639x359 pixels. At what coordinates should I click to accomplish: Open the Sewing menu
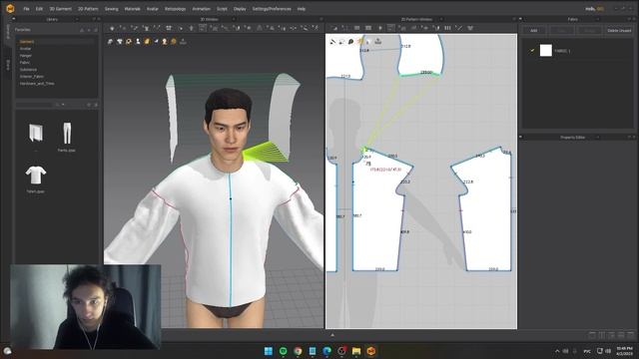(x=111, y=9)
